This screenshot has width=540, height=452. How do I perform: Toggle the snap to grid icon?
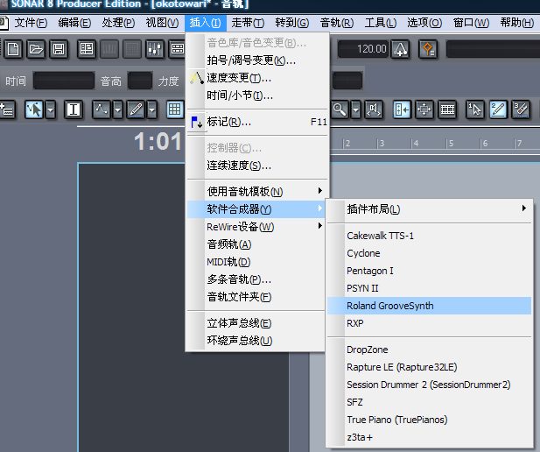[175, 110]
